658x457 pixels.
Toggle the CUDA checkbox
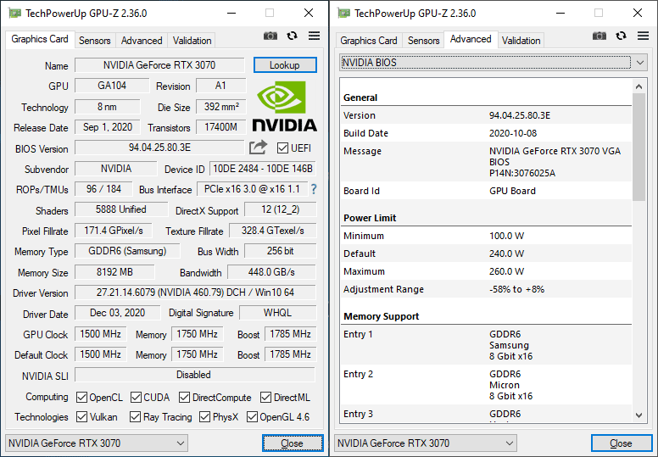(136, 398)
